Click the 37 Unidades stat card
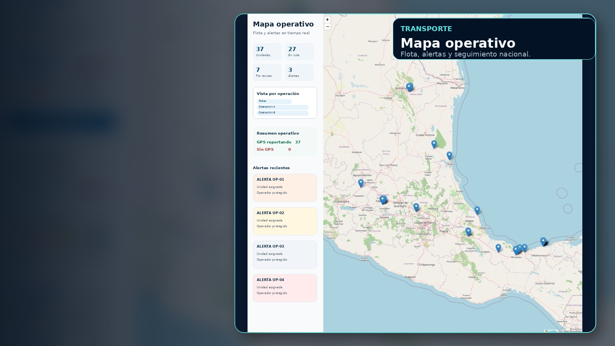This screenshot has height=346, width=615. click(x=267, y=52)
